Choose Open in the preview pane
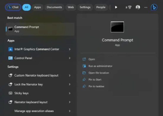Image resolution: width=163 pixels, height=116 pixels. pyautogui.click(x=92, y=59)
